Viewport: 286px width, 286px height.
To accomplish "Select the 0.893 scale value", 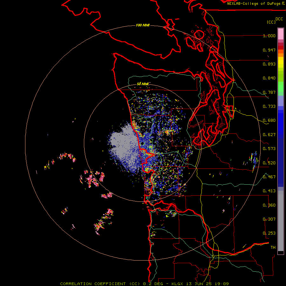I will click(269, 64).
